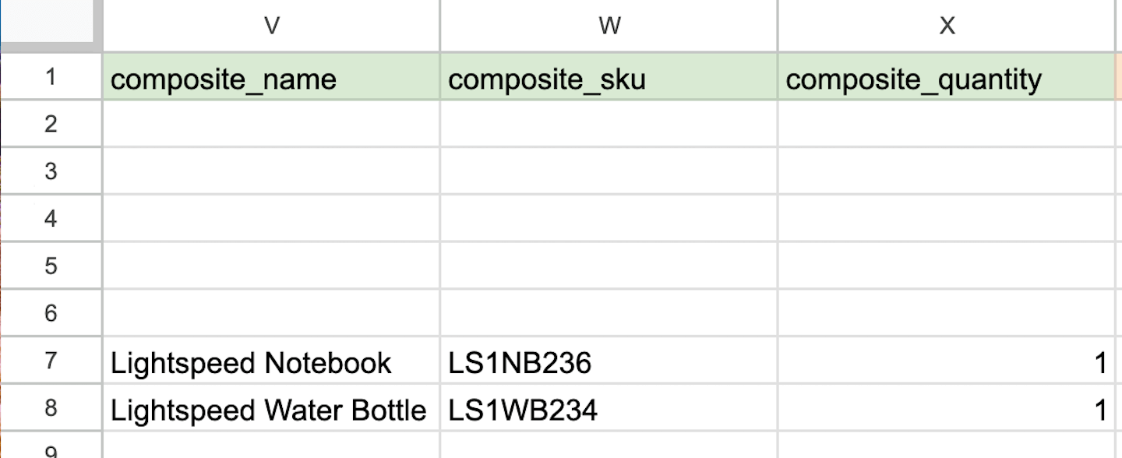Select row 7 header
1122x458 pixels.
(x=51, y=361)
